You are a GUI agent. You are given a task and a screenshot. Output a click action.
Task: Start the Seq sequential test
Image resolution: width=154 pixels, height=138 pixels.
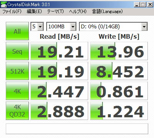coord(17,51)
